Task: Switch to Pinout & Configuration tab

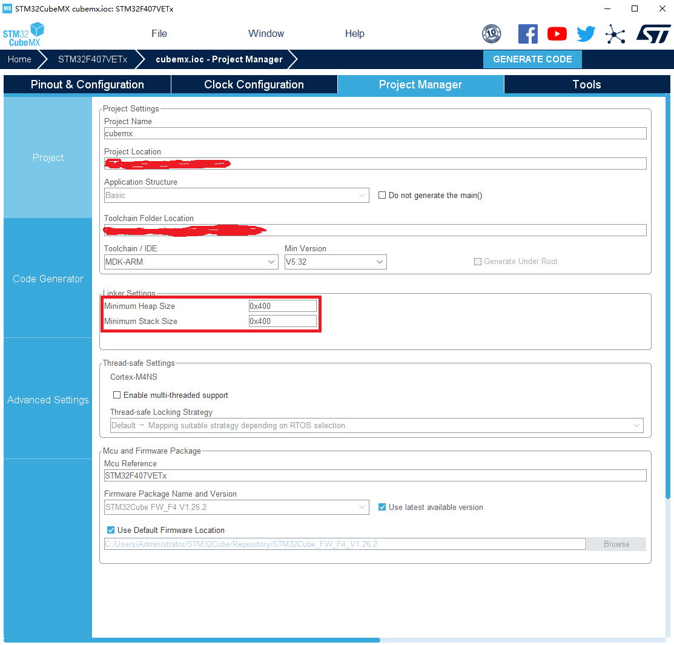Action: click(87, 84)
